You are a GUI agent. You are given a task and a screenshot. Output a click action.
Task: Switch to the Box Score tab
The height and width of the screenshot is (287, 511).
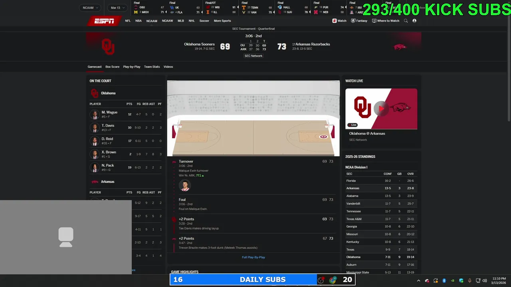112,67
